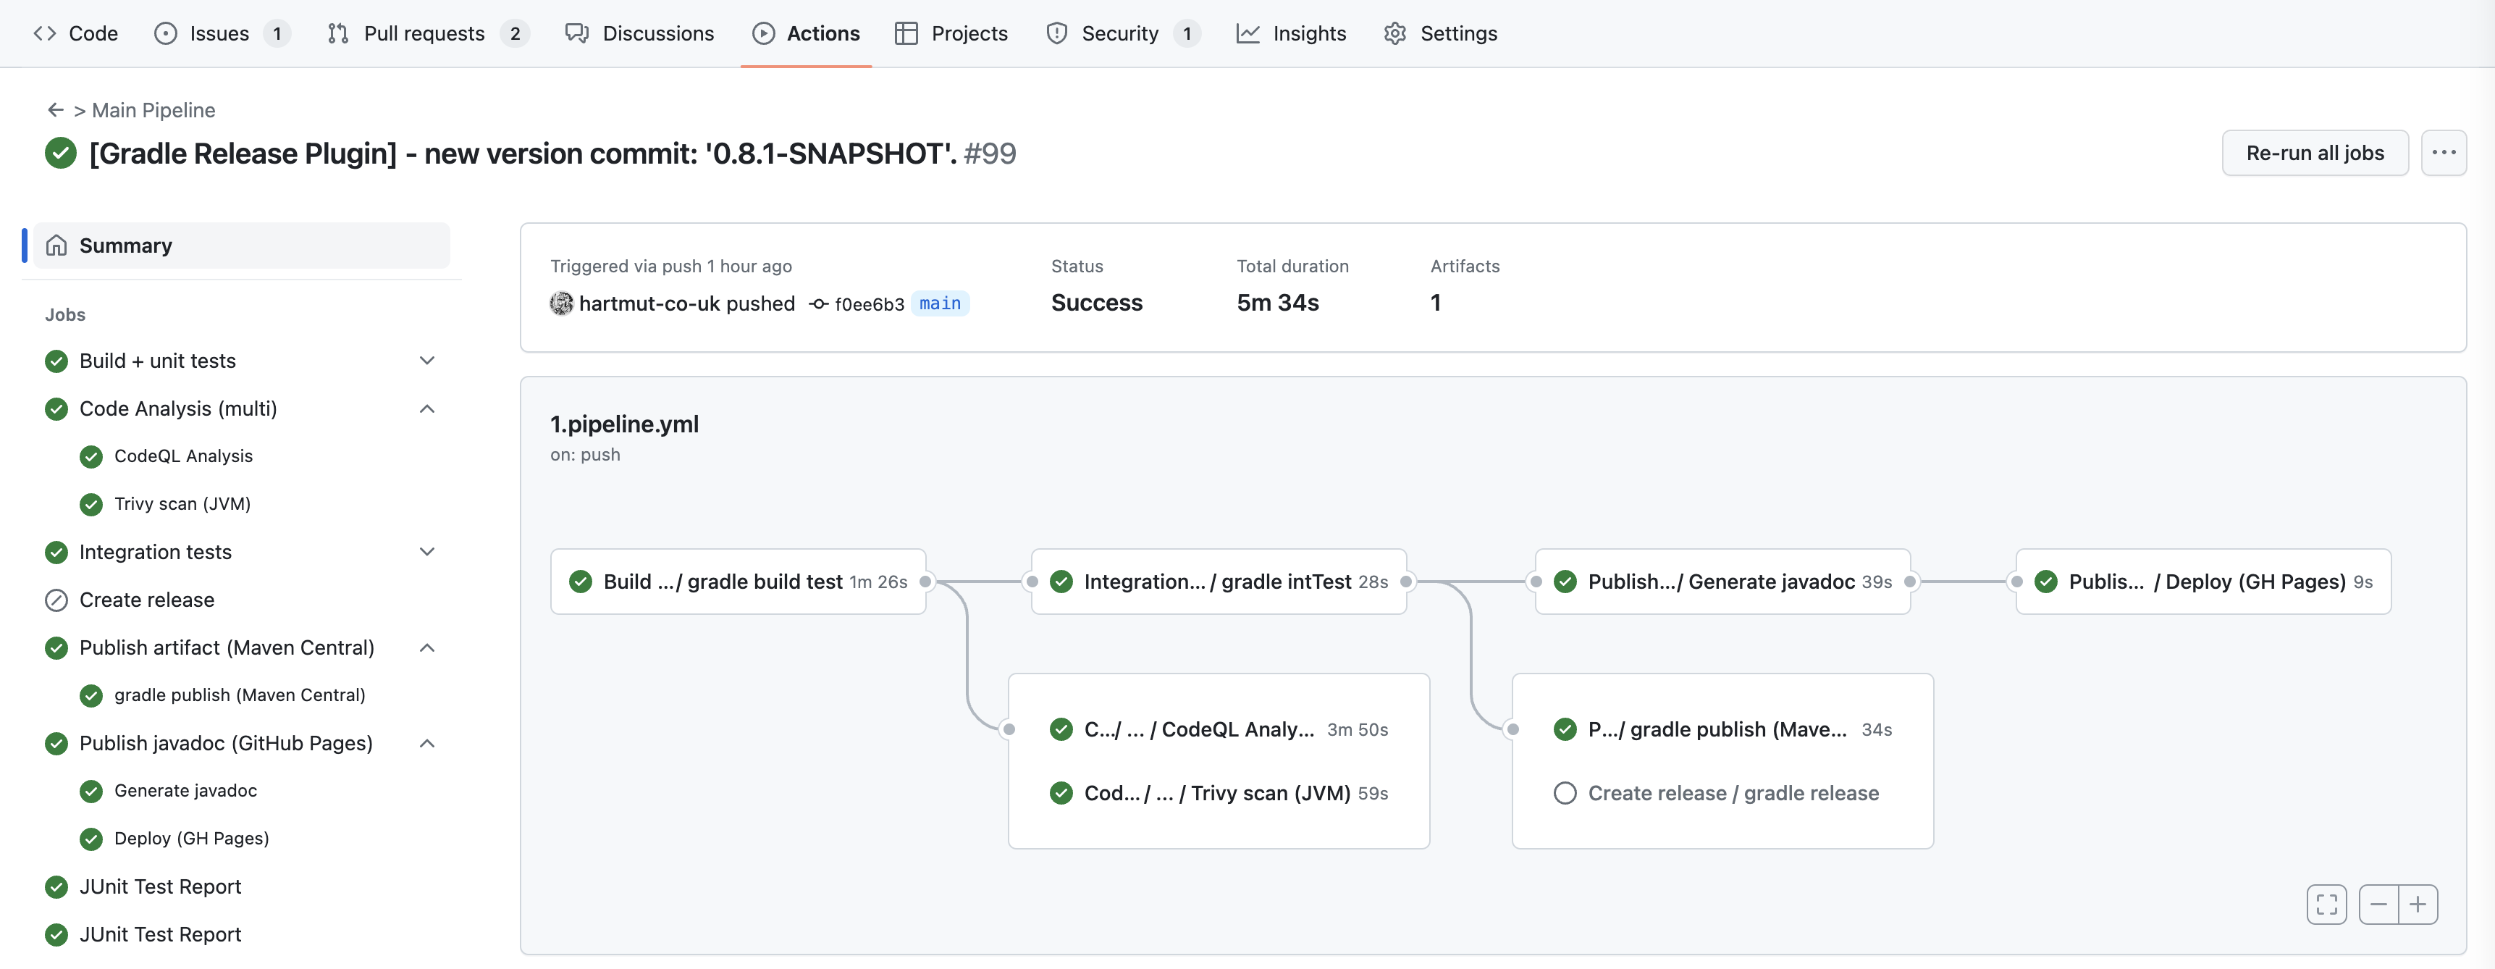Click the hartmut-co-uk avatar image
The image size is (2495, 969).
(x=561, y=303)
